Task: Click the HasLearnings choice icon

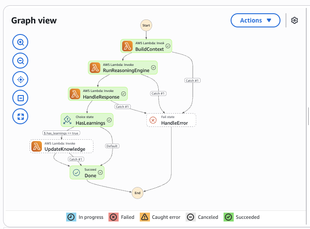Action: click(x=67, y=120)
